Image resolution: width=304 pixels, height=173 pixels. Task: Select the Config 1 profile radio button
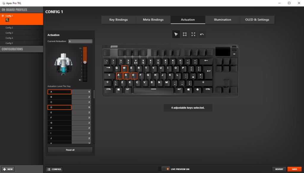tap(3, 16)
